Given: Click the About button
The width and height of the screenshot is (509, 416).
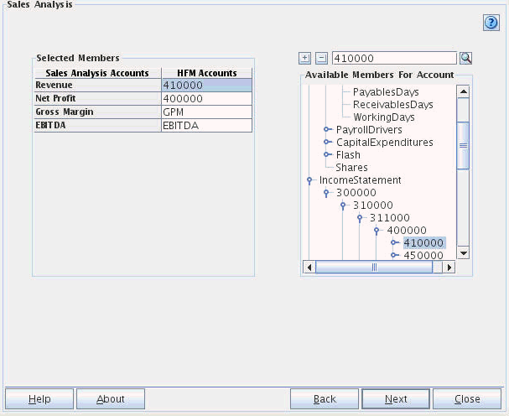Looking at the screenshot, I should click(111, 398).
